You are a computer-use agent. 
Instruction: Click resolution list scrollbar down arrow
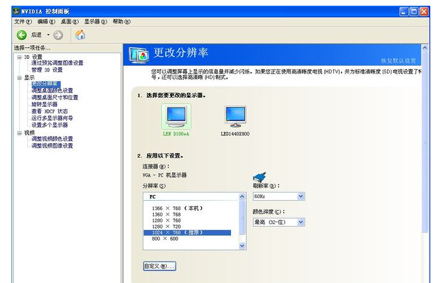click(x=242, y=245)
